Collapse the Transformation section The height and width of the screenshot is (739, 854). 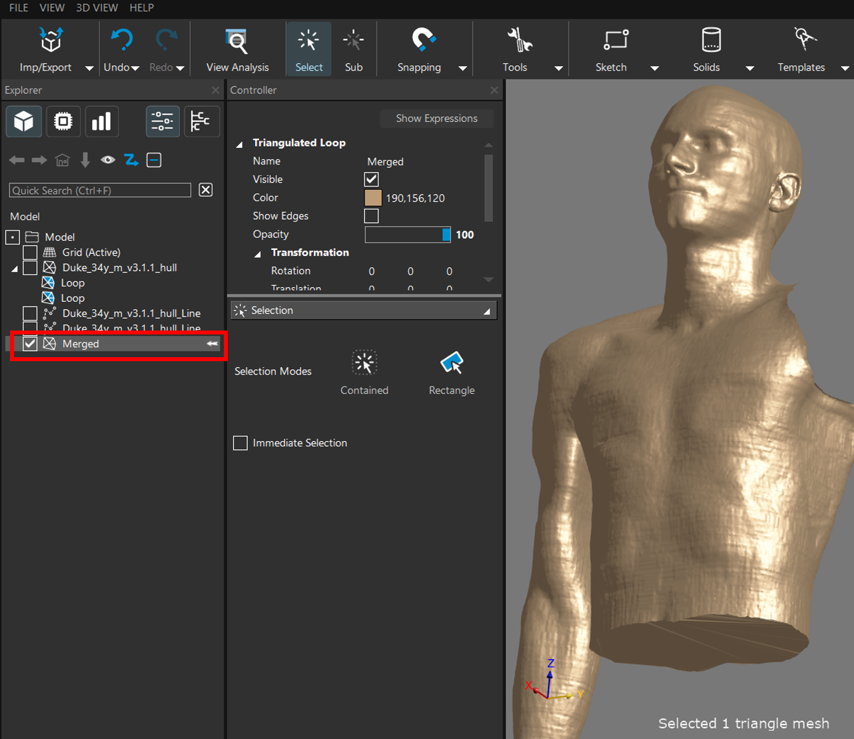(x=258, y=253)
